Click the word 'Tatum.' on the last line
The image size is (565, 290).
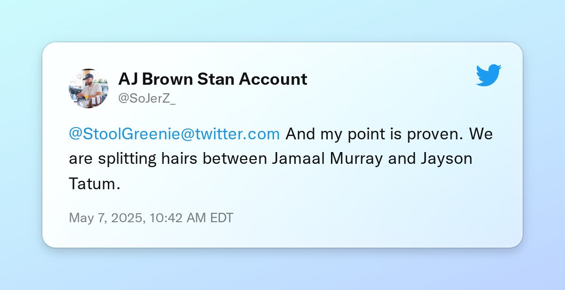[x=95, y=184]
